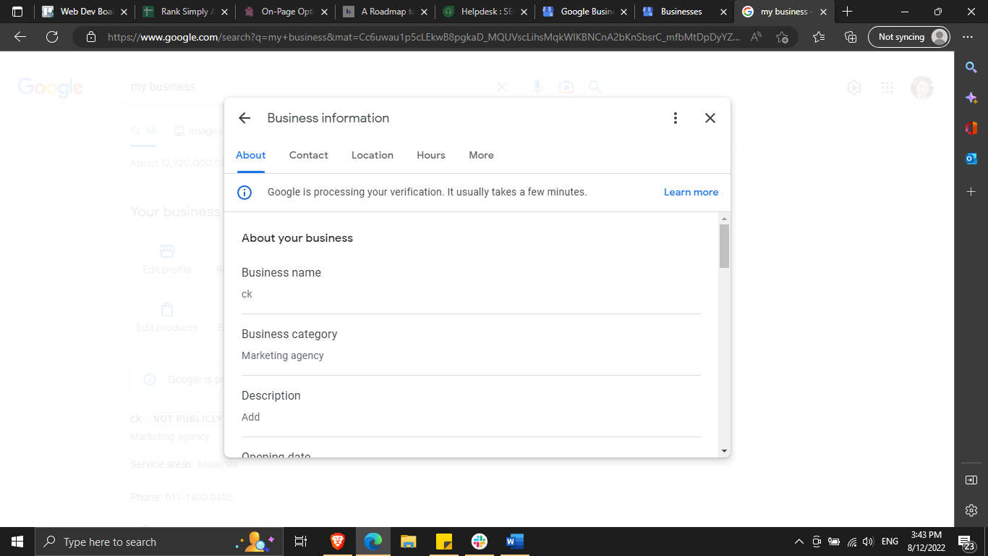Close the Business information dialog
Image resolution: width=988 pixels, height=556 pixels.
pyautogui.click(x=710, y=118)
